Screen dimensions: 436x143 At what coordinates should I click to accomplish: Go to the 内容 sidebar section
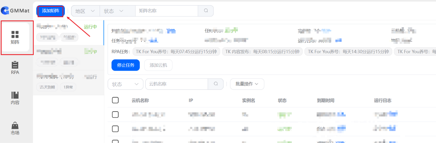[x=15, y=98]
